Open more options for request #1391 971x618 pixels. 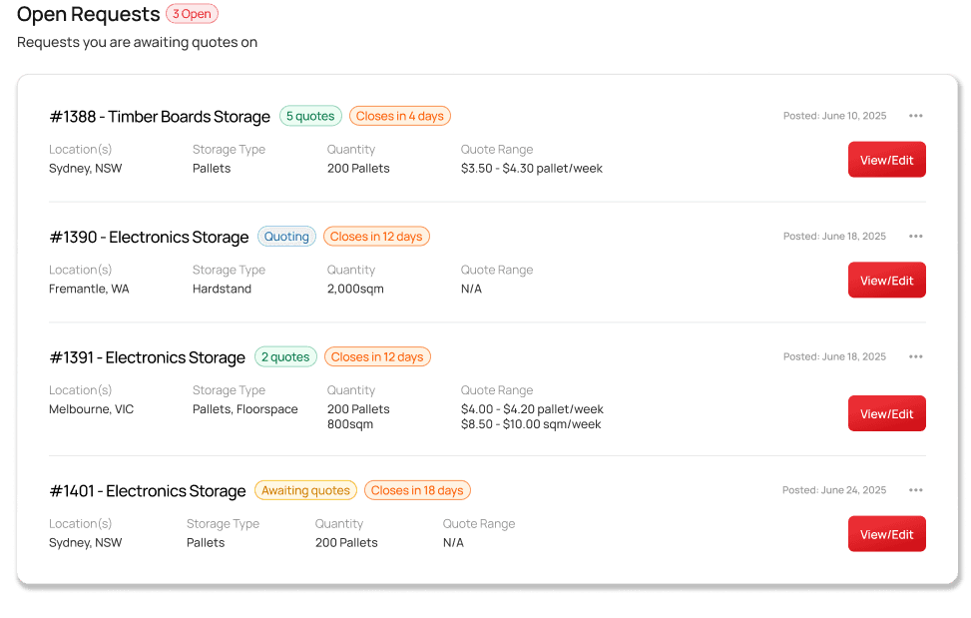pos(916,356)
